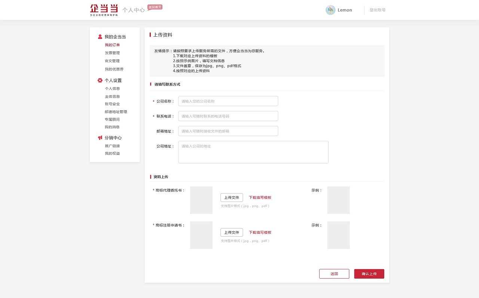Click the 商标代理委托书 upload preview thumbnail

click(201, 200)
